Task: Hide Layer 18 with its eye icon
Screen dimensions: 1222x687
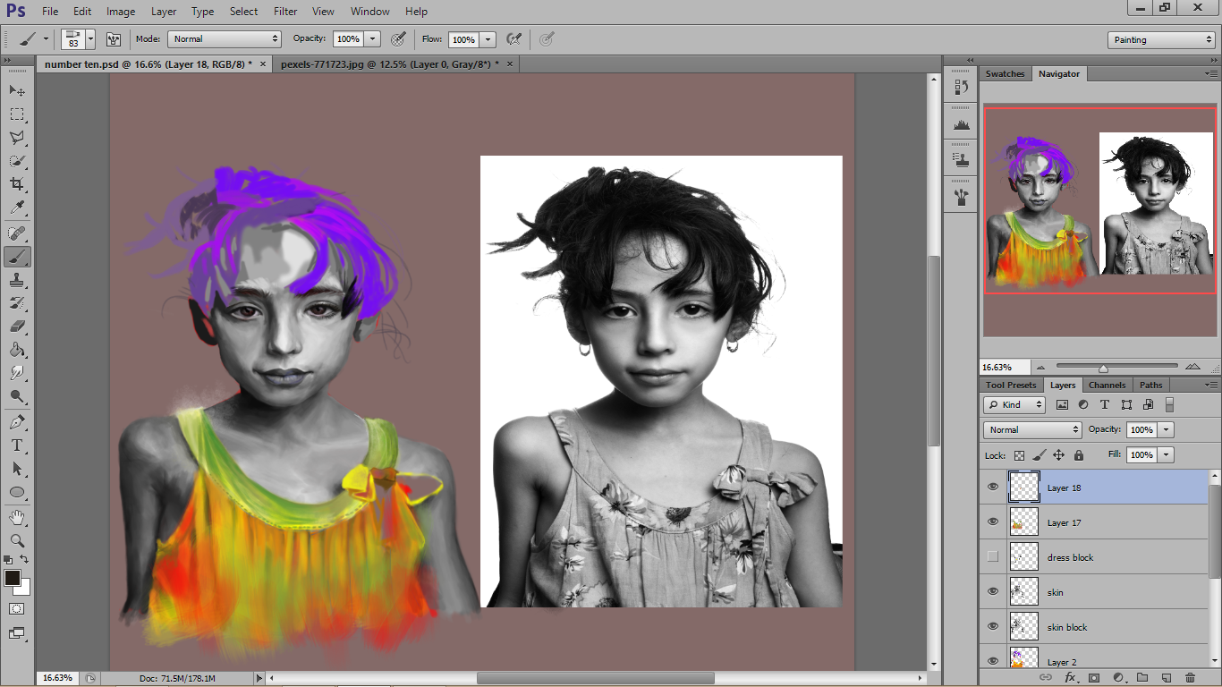Action: 992,488
